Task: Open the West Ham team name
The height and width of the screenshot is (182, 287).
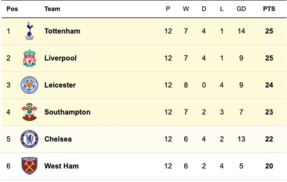Action: (x=62, y=166)
